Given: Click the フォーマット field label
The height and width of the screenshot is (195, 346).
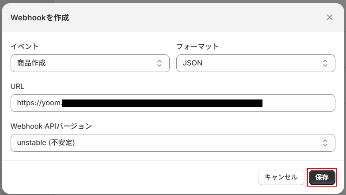Looking at the screenshot, I should 198,46.
